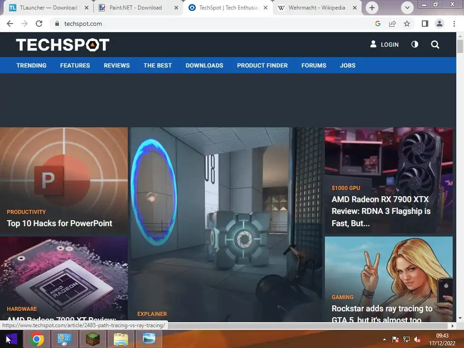464x348 pixels.
Task: Open the JOBS page
Action: (x=348, y=65)
